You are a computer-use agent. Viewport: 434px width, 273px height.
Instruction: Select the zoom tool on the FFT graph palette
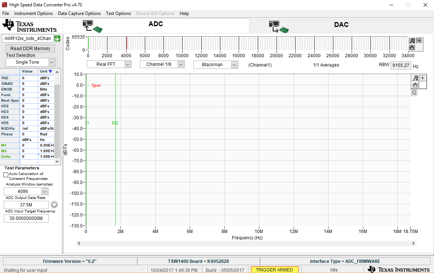415,78
